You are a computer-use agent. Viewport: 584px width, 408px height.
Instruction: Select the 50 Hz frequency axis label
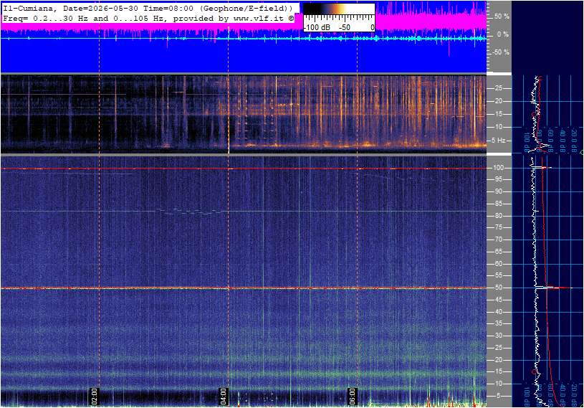click(498, 288)
